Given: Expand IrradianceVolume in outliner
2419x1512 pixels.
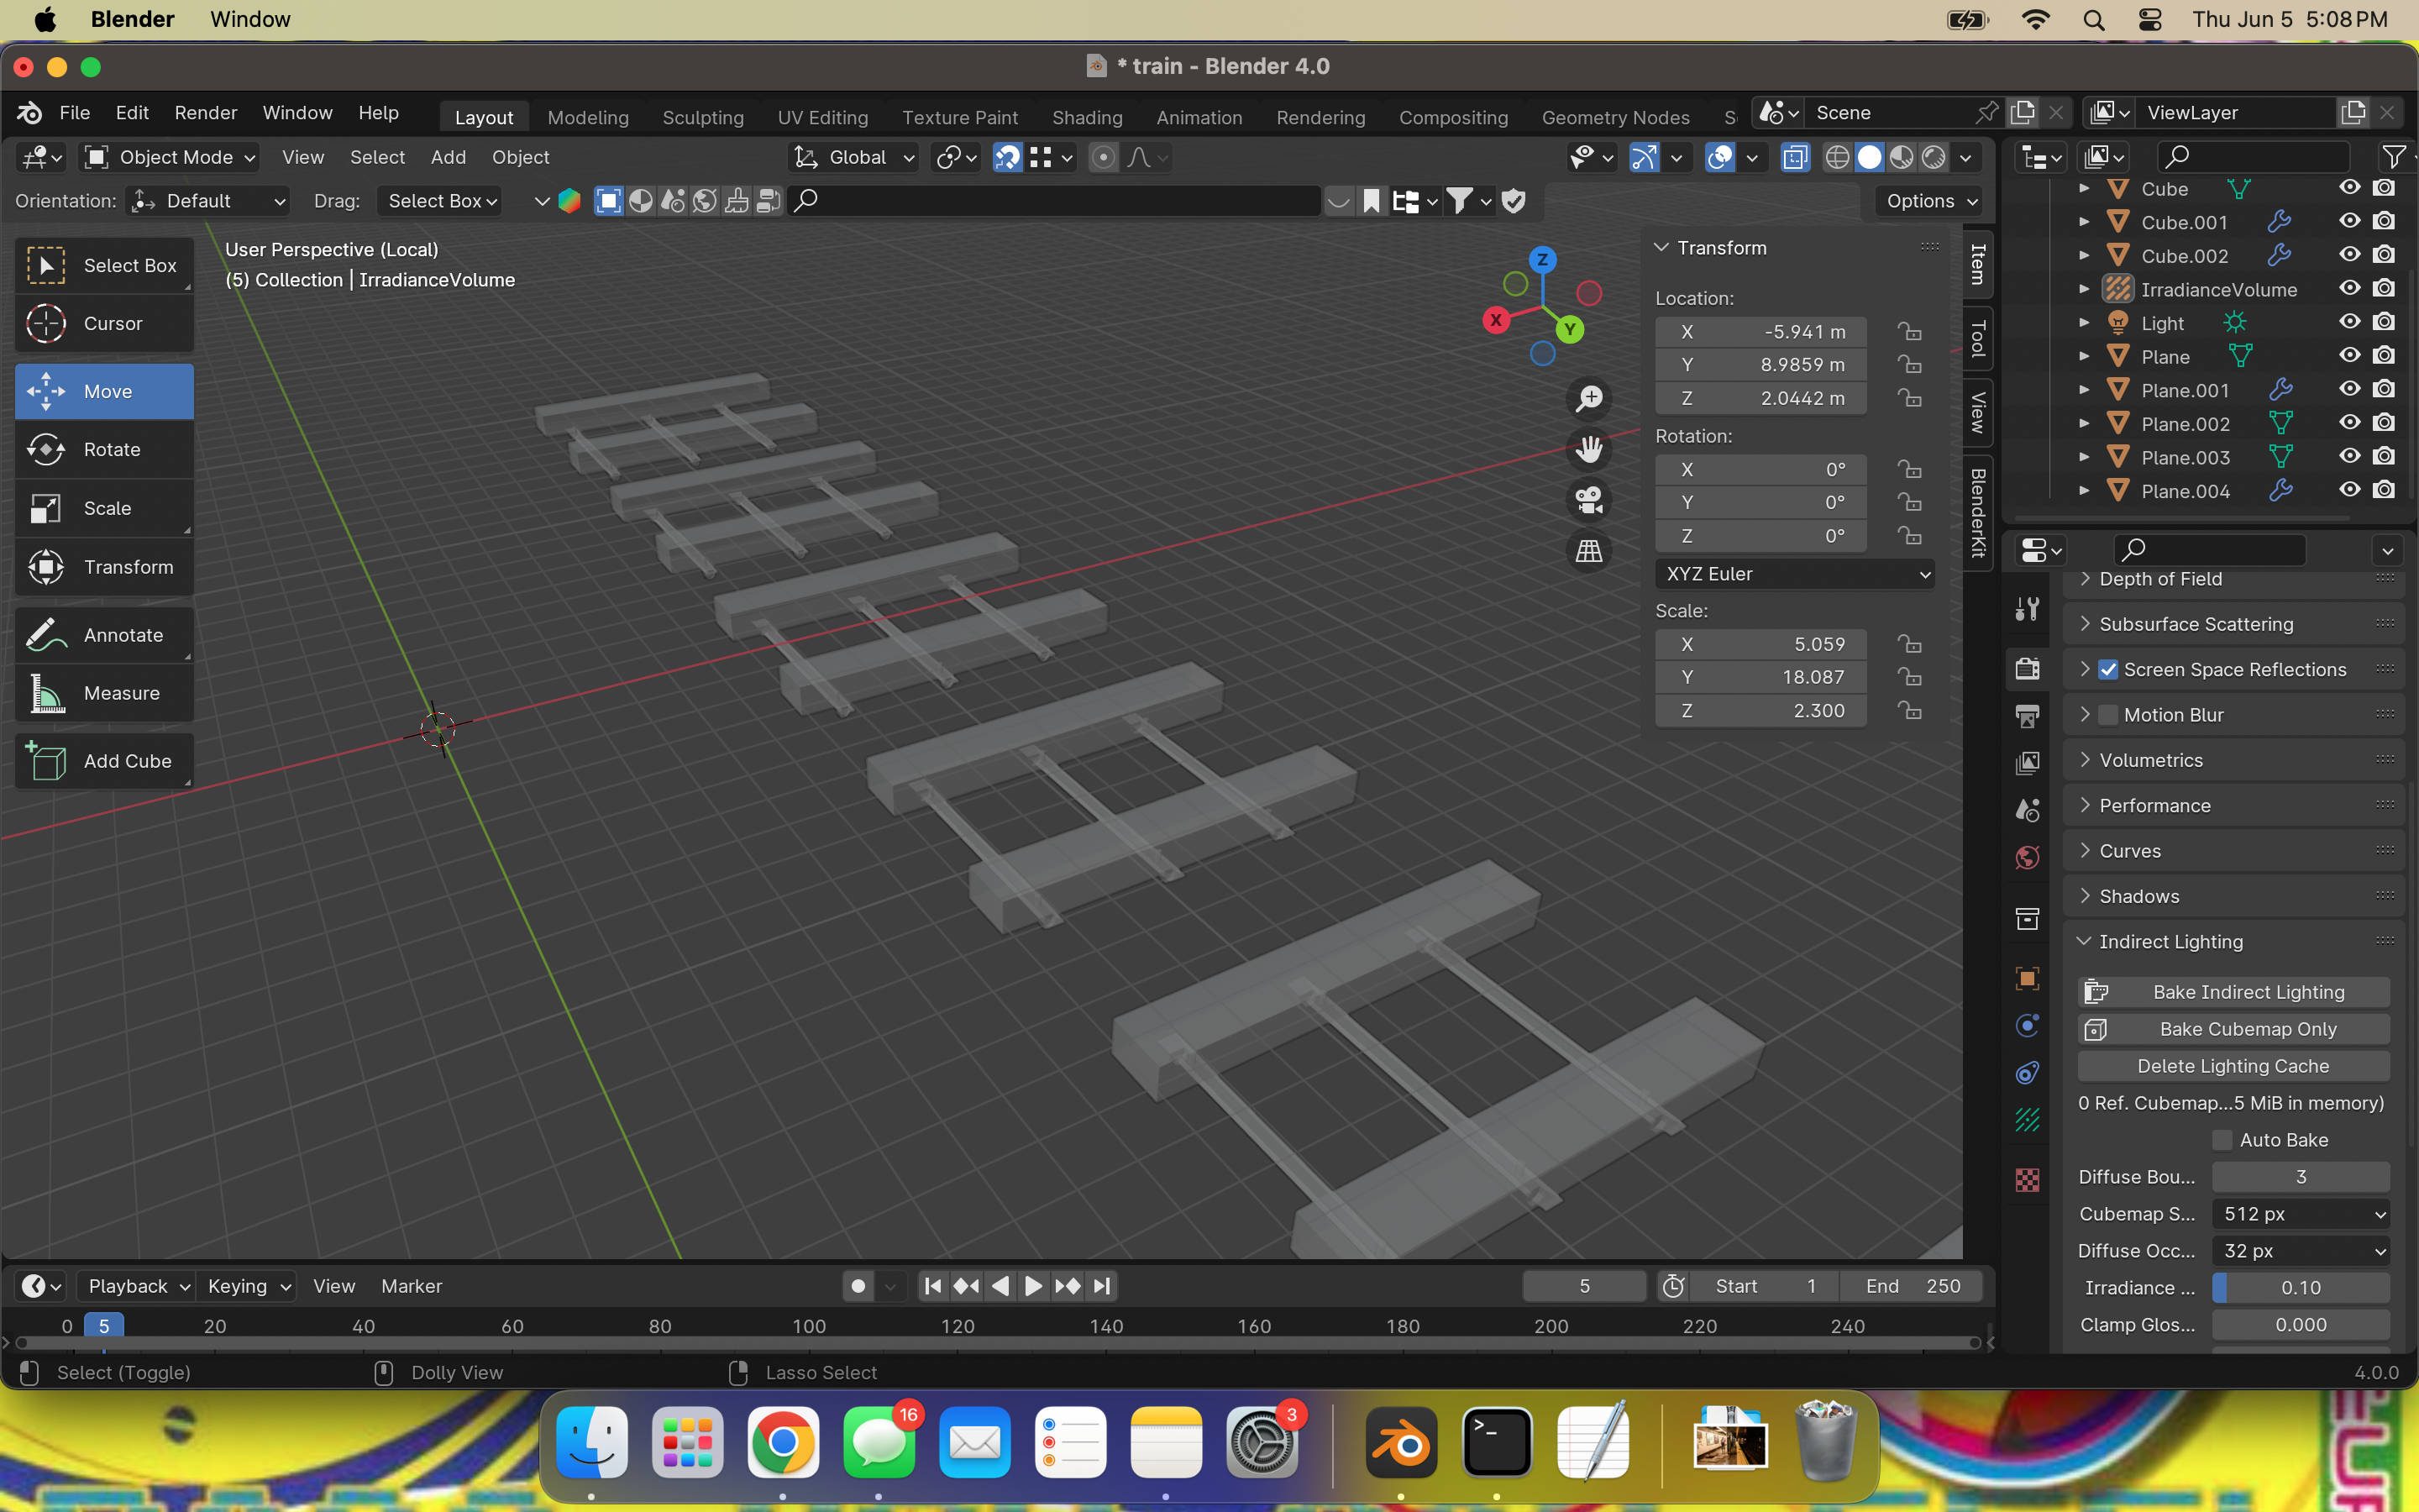Looking at the screenshot, I should tap(2084, 289).
